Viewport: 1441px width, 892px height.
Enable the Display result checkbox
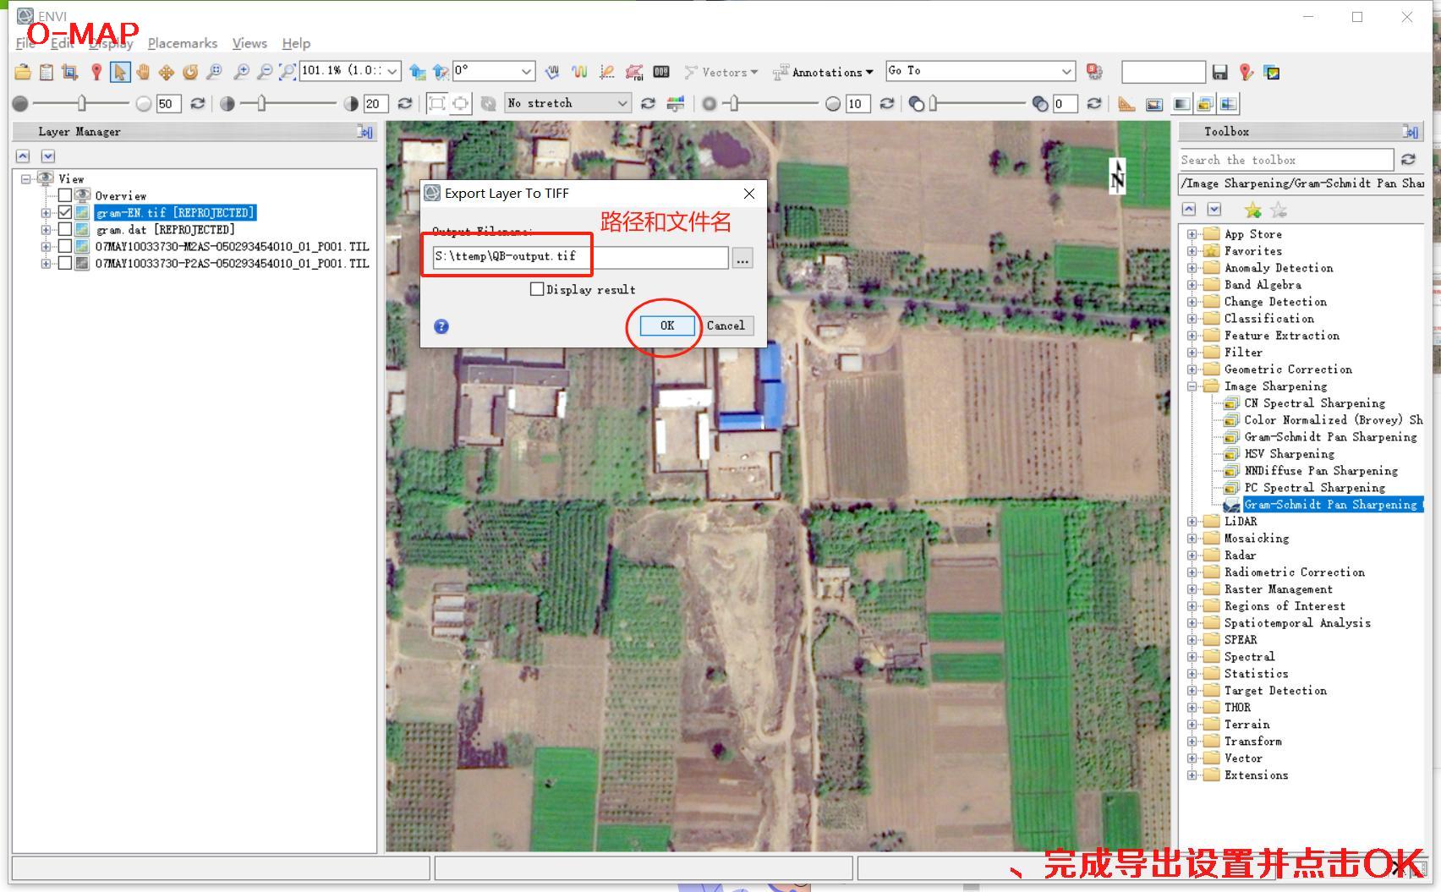pyautogui.click(x=537, y=289)
